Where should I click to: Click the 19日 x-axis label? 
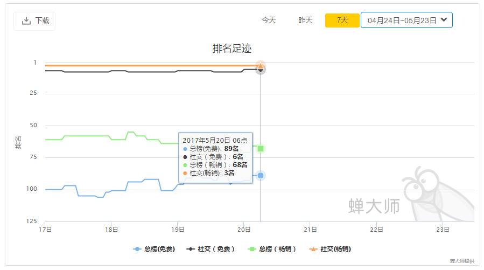[178, 230]
